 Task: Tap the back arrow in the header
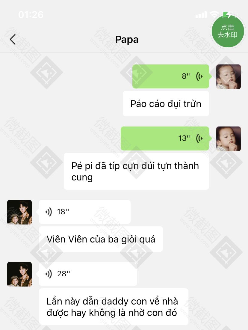point(13,40)
